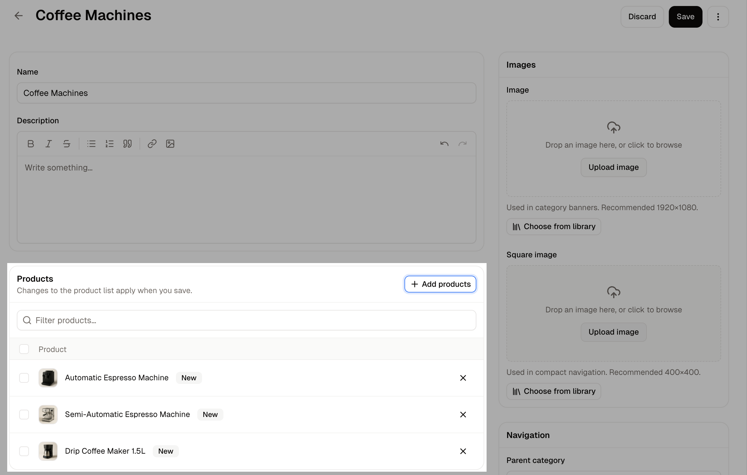Open the Drip Coffee Maker thumbnail

coord(48,451)
